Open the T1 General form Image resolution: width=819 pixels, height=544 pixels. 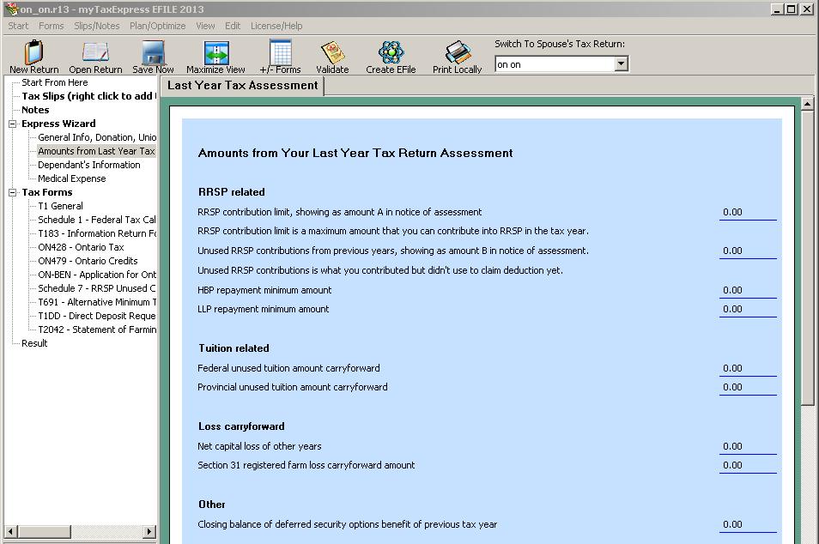tap(60, 206)
